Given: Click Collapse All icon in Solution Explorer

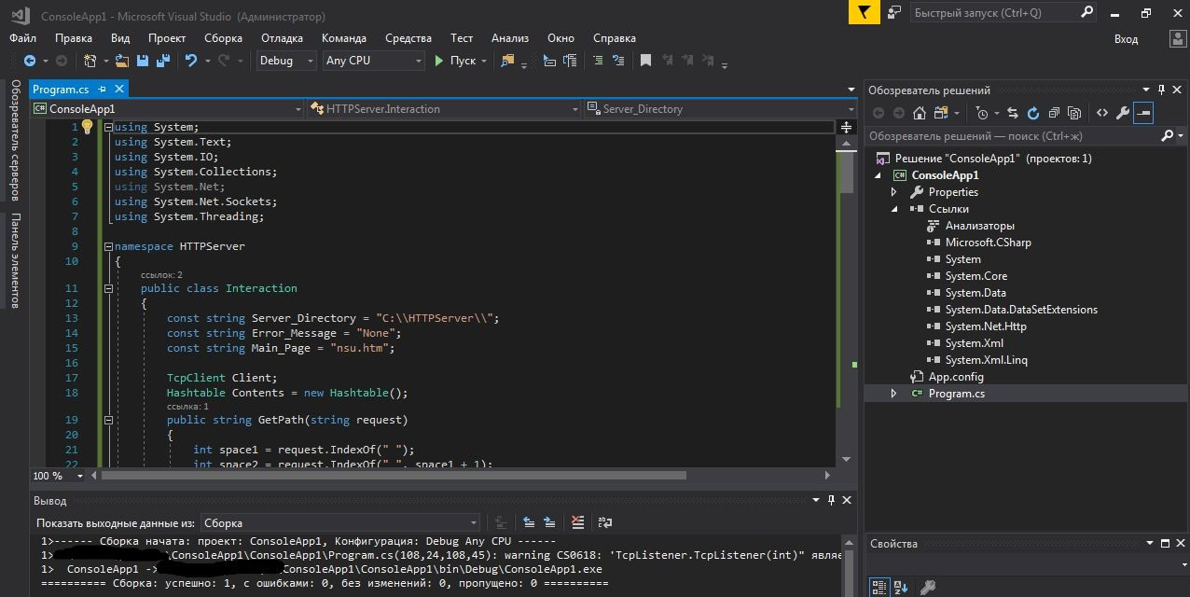Looking at the screenshot, I should (1053, 113).
